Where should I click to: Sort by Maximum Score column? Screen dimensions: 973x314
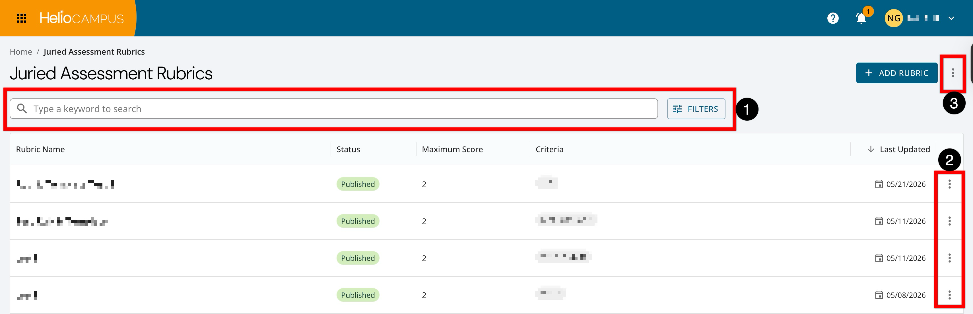point(452,149)
